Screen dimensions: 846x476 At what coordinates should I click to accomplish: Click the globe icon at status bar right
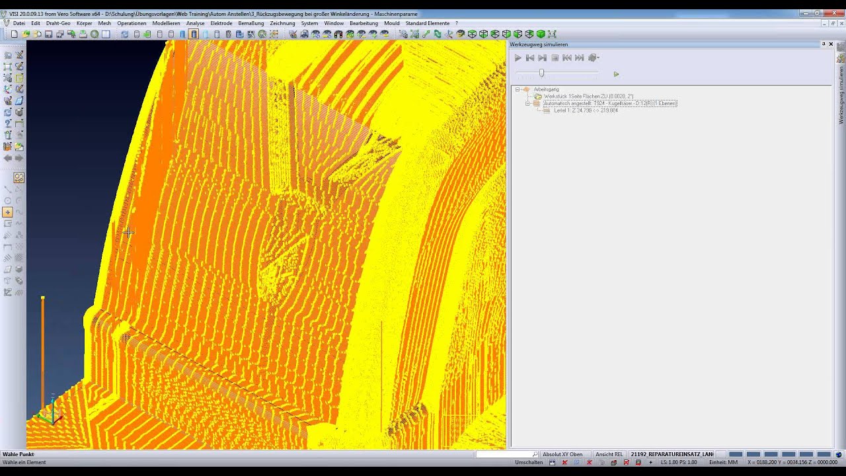point(839,454)
